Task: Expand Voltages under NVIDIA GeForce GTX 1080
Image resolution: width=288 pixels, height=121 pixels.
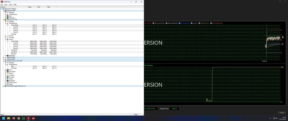Action: pos(5,63)
